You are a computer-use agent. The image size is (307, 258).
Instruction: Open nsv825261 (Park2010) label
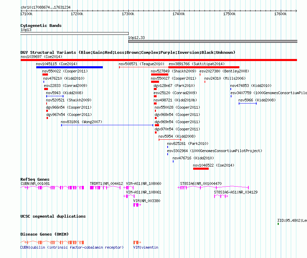coord(188,143)
